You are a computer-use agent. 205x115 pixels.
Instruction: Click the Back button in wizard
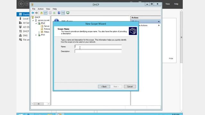pos(104,87)
